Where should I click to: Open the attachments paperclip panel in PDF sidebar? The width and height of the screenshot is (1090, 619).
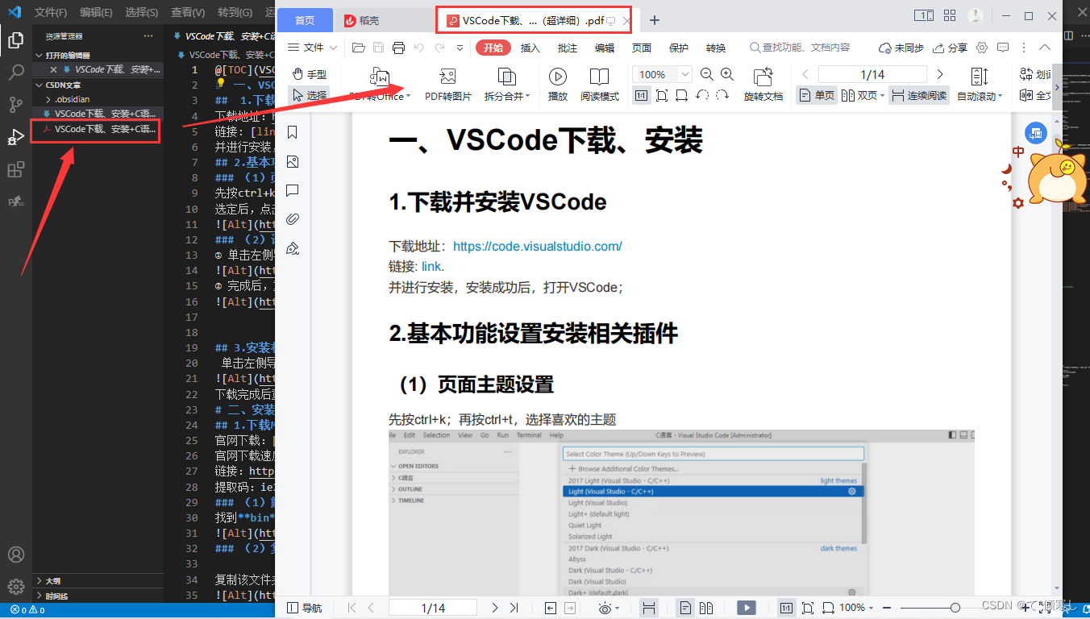click(x=293, y=219)
